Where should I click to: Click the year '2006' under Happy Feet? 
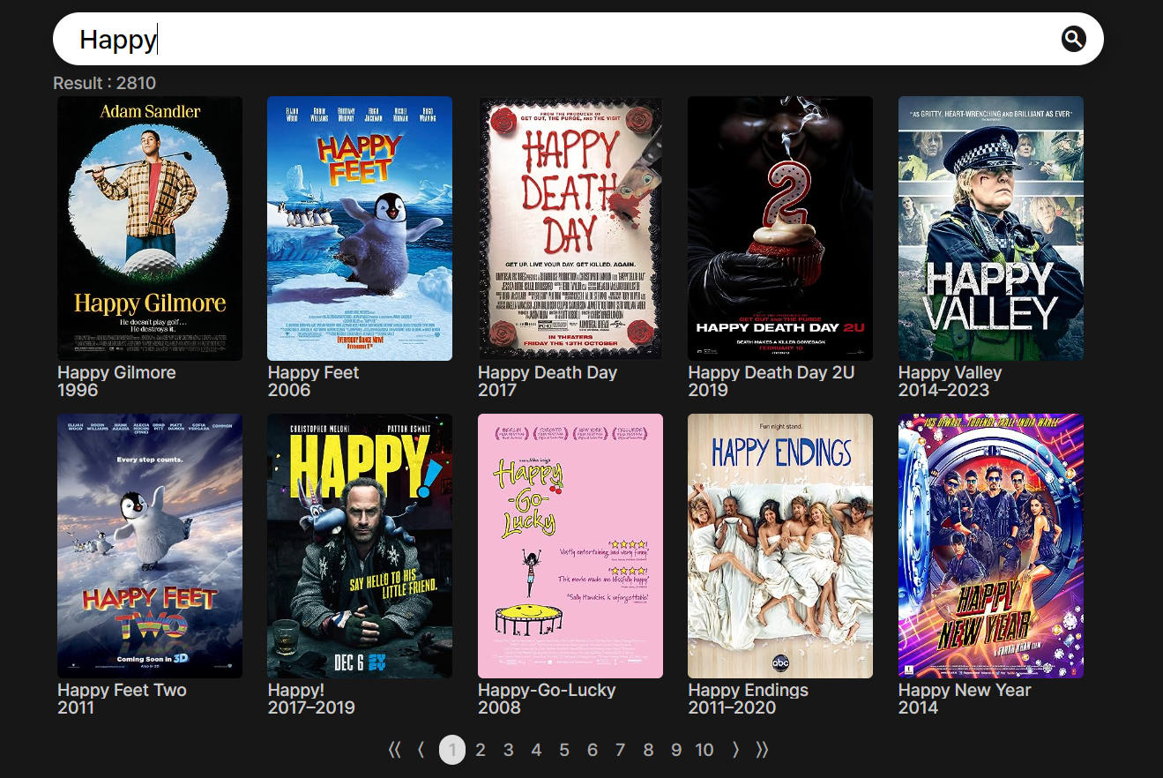(x=289, y=390)
